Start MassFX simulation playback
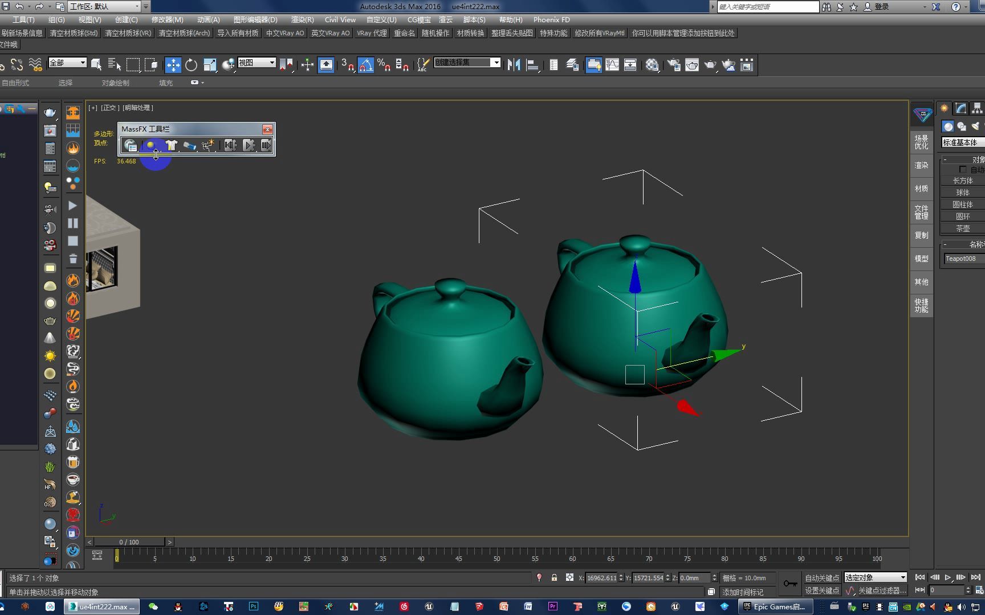The image size is (985, 615). click(x=249, y=145)
